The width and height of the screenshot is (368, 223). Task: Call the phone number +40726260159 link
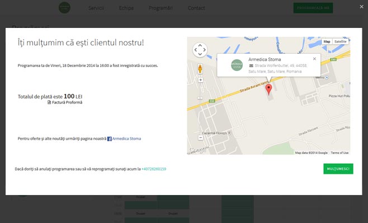coord(154,169)
